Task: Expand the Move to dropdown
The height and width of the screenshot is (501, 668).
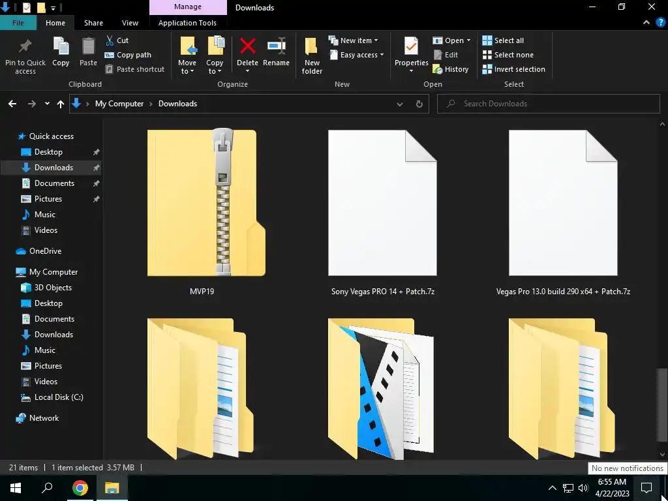Action: 187,67
